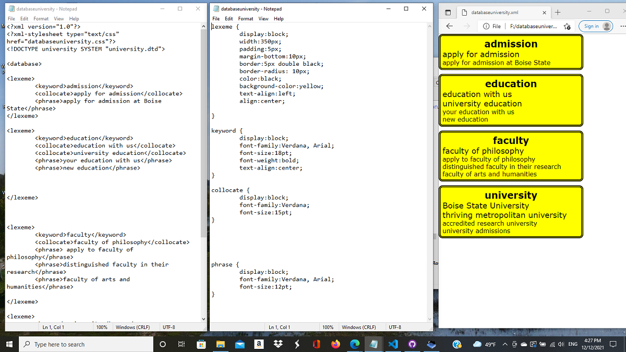Open Microsoft Edge taskbar icon

354,344
